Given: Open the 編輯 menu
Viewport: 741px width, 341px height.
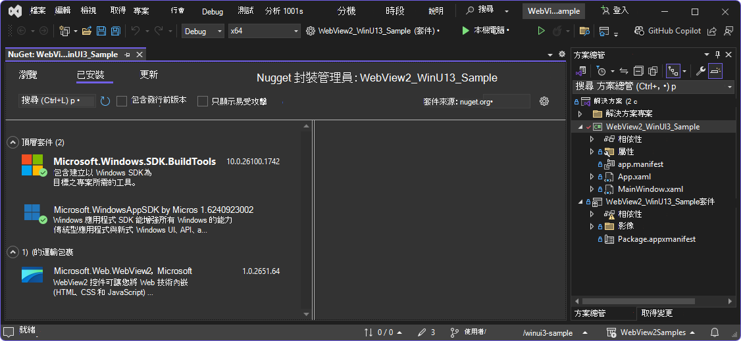Looking at the screenshot, I should (63, 11).
